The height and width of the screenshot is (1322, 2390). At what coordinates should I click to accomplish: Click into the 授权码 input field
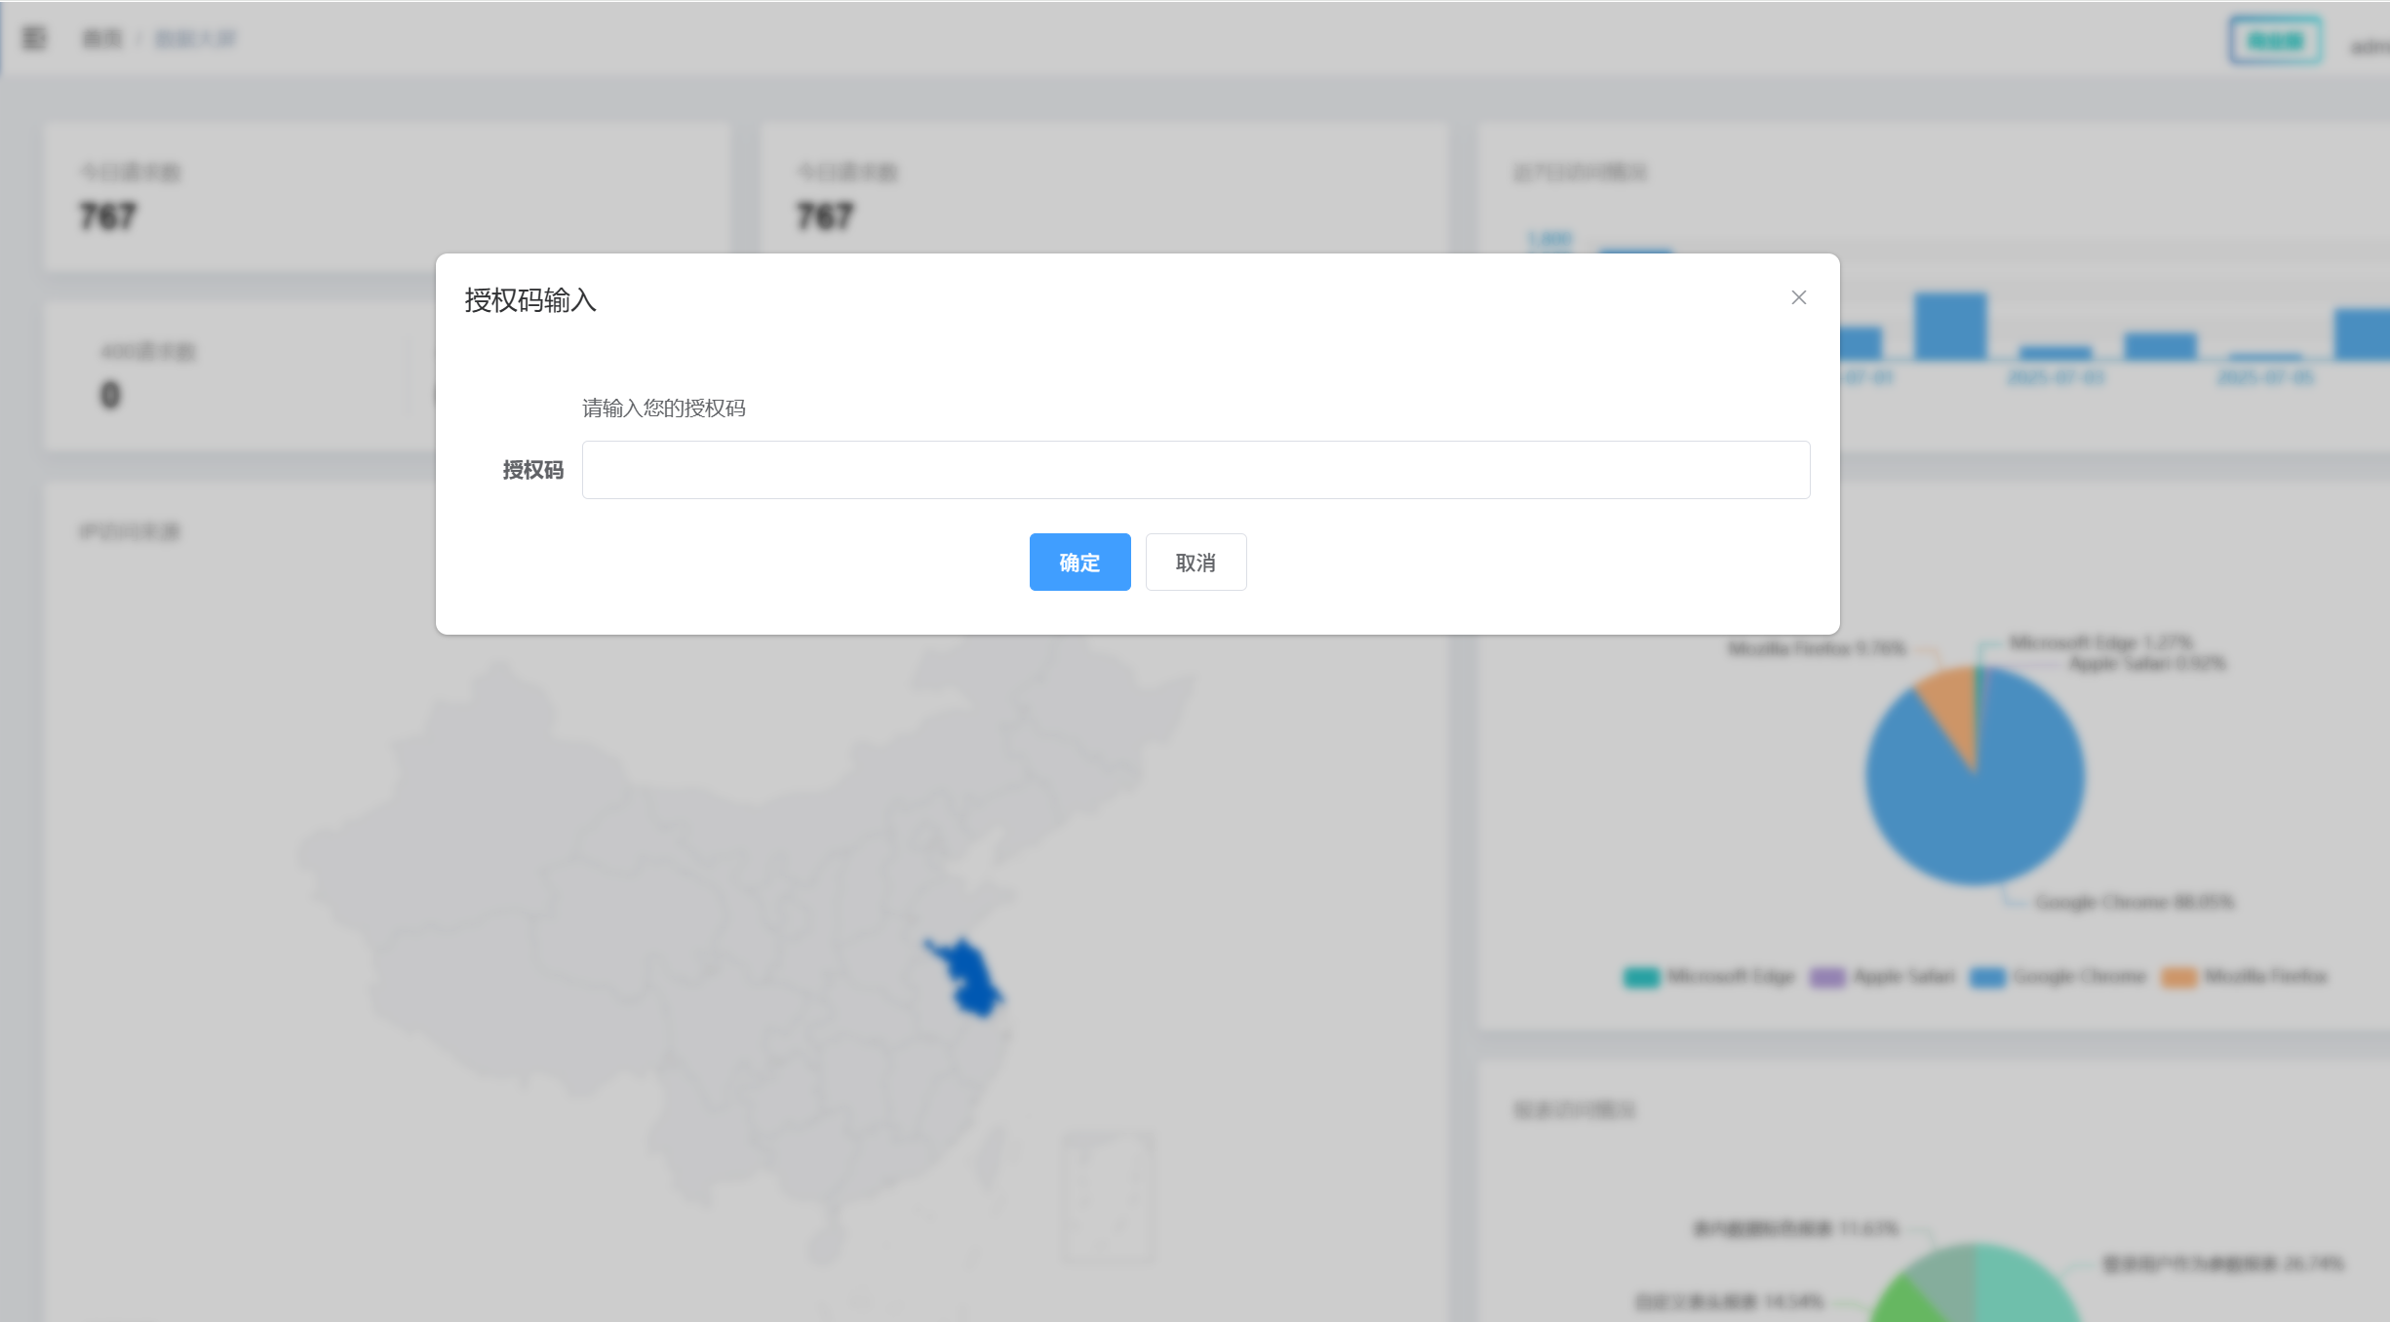(x=1195, y=470)
